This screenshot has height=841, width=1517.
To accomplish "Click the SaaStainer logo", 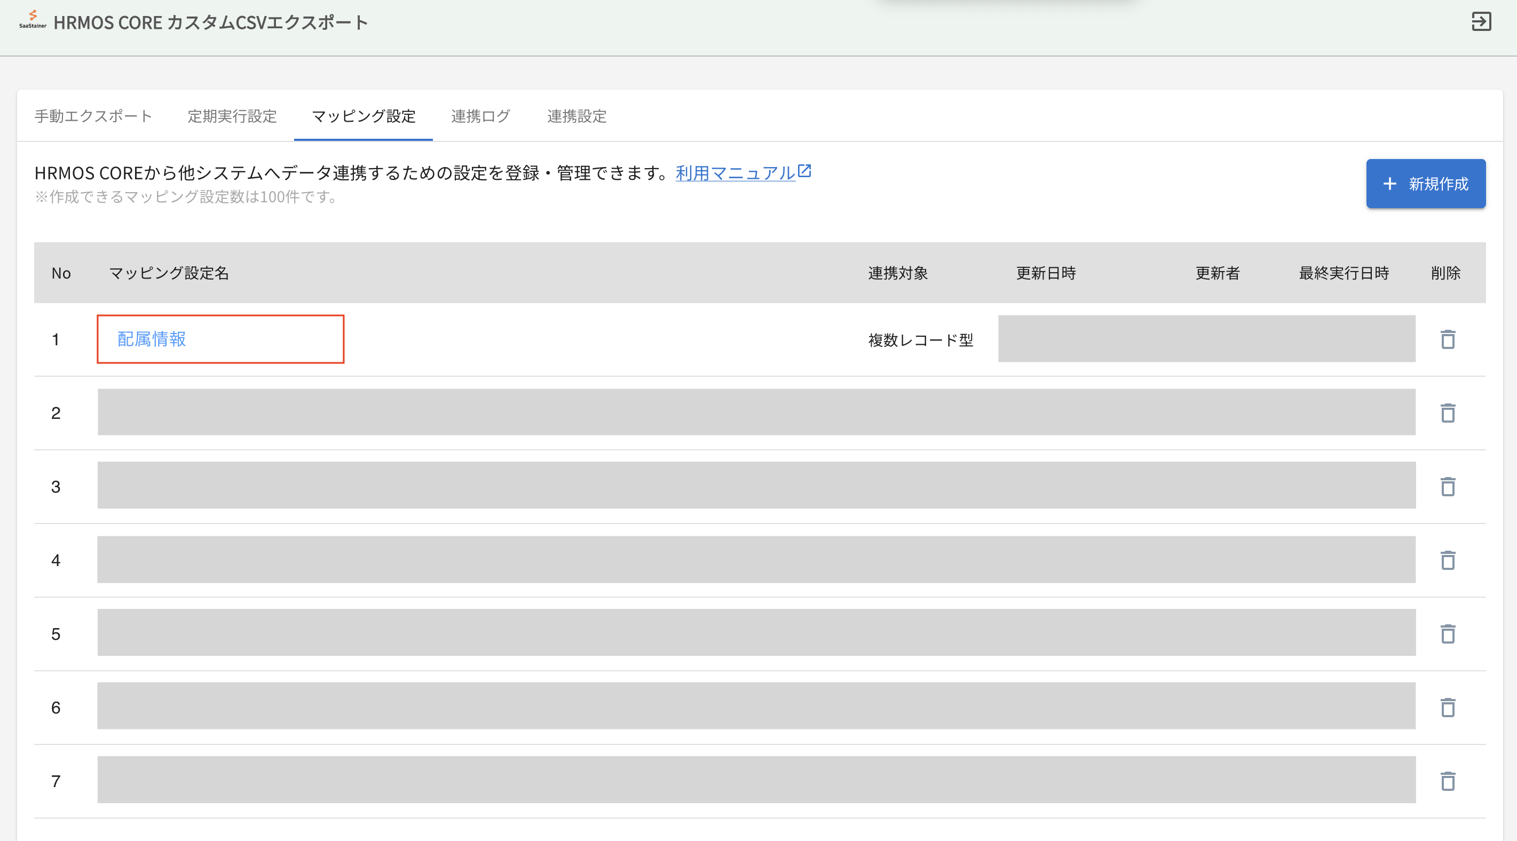I will coord(33,19).
